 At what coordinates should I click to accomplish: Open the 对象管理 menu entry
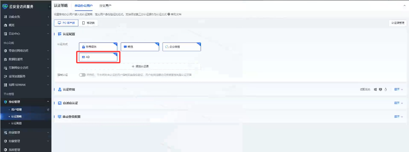click(26, 141)
